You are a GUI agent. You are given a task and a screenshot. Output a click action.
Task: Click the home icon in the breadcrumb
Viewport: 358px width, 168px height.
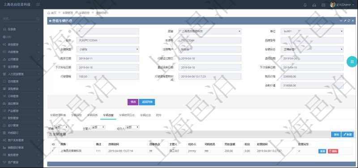pyautogui.click(x=49, y=13)
